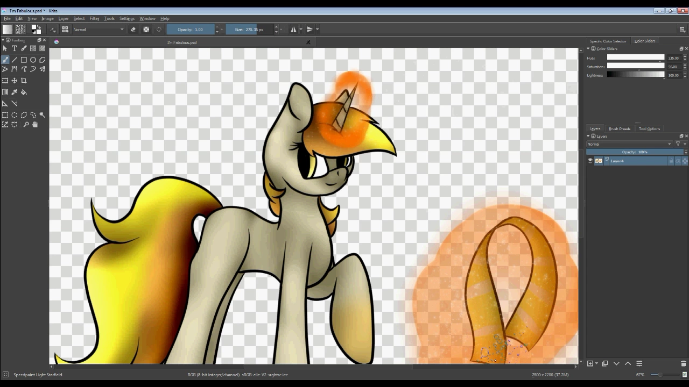Move layer up with arrow
This screenshot has width=689, height=387.
[628, 364]
